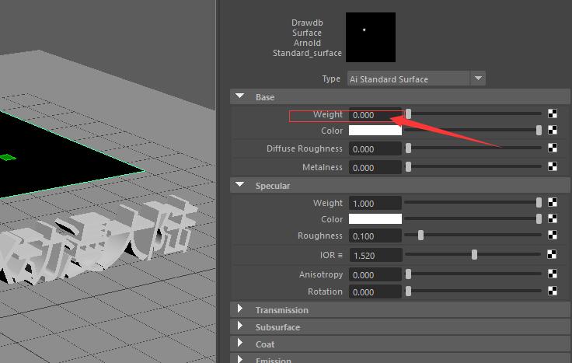Click the Specular Color white swatch
572x363 pixels.
[375, 219]
